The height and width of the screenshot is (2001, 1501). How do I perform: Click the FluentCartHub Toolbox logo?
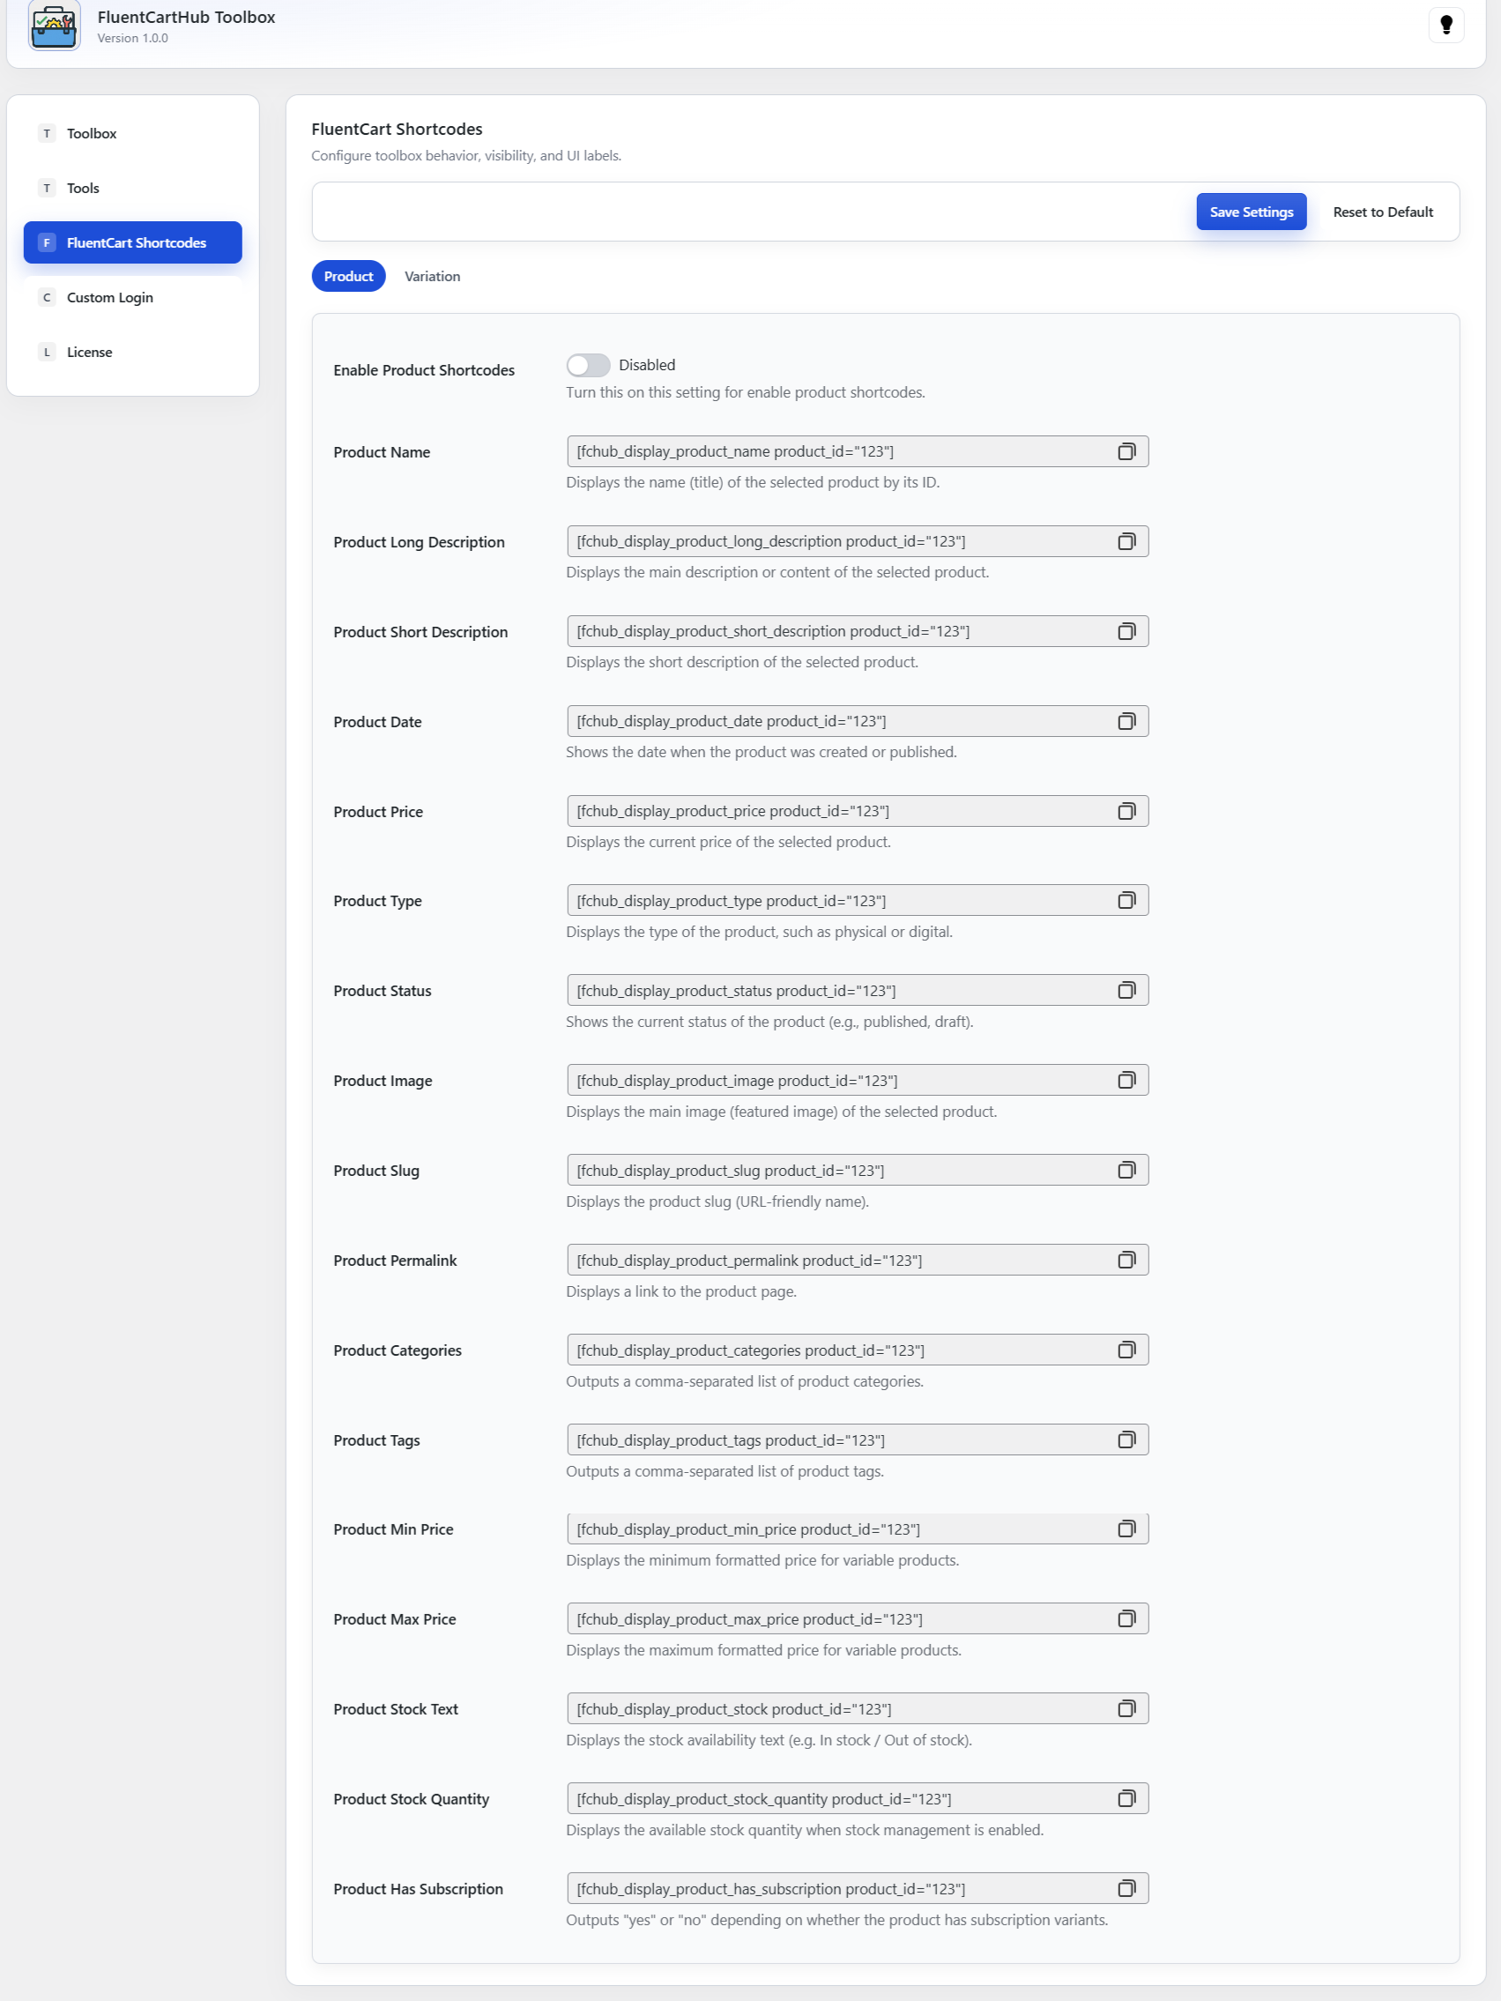click(55, 26)
